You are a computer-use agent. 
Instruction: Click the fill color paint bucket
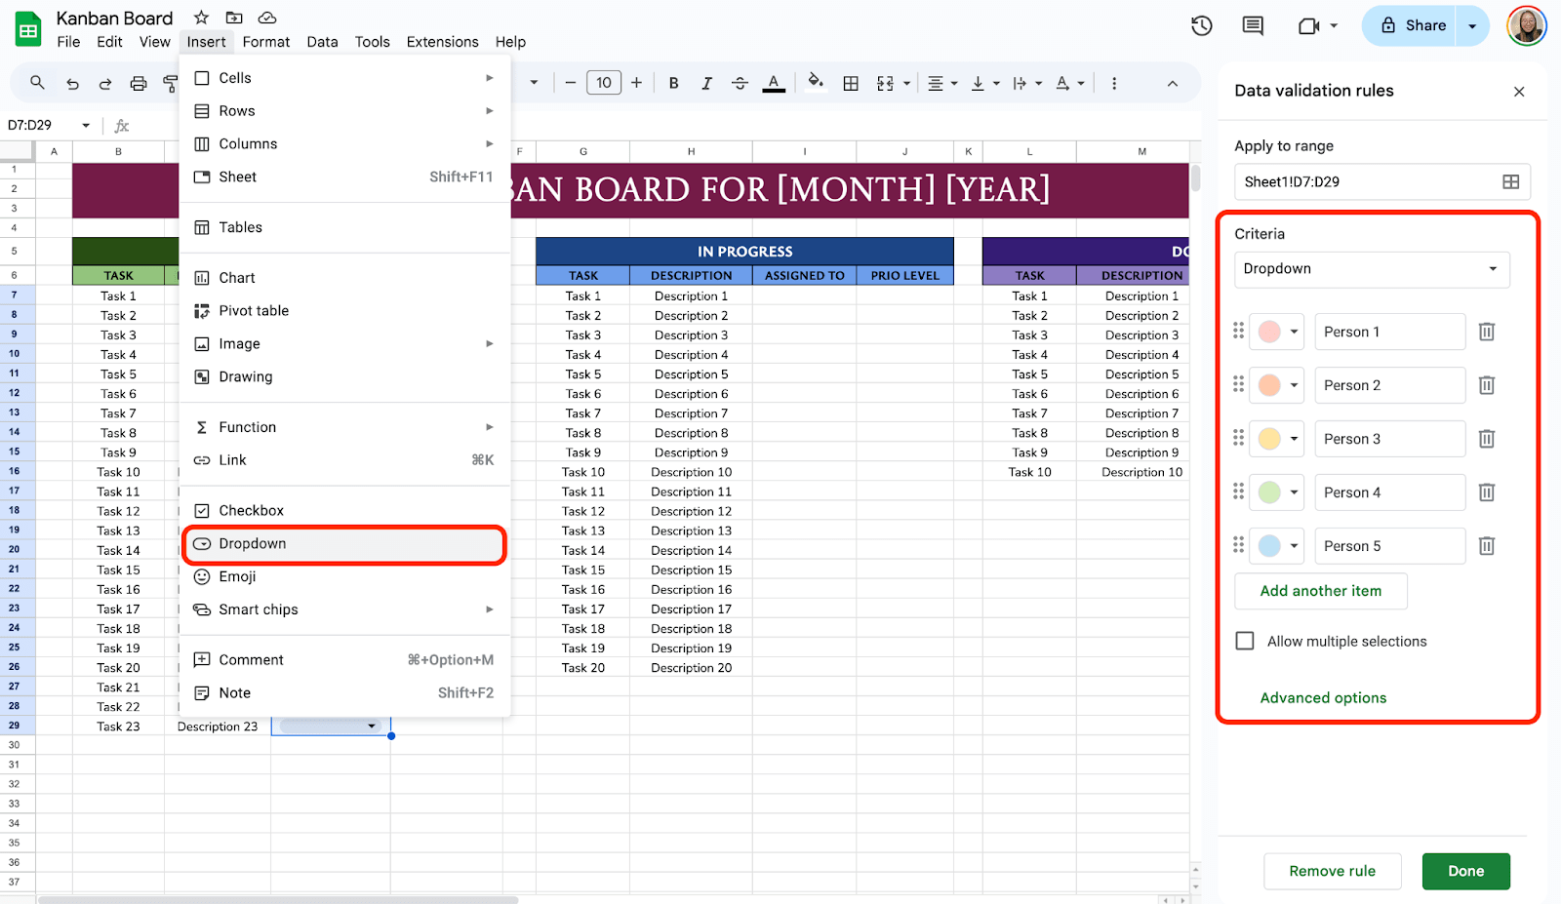pyautogui.click(x=815, y=83)
